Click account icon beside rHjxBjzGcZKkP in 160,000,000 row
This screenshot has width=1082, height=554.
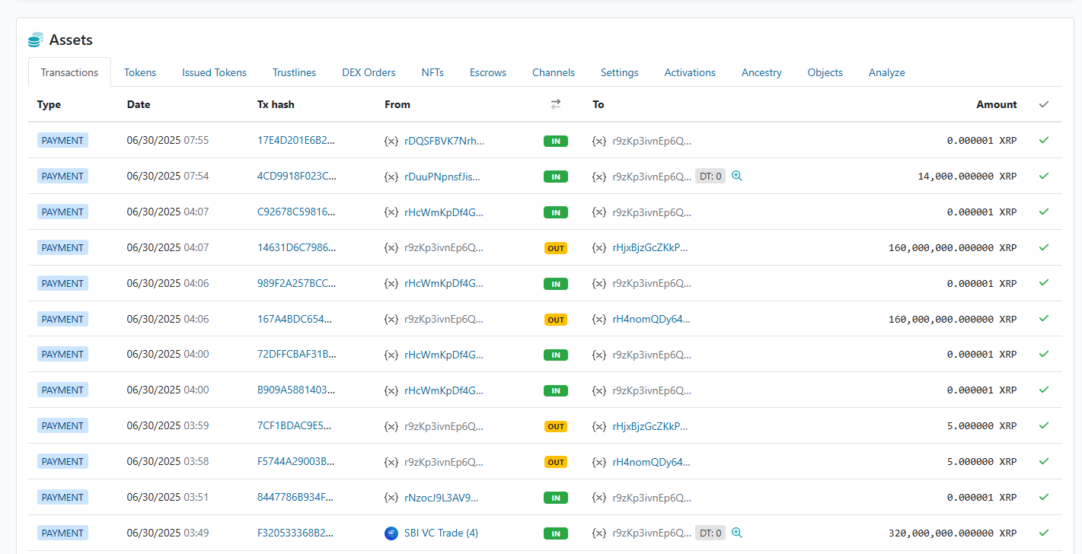click(x=599, y=248)
